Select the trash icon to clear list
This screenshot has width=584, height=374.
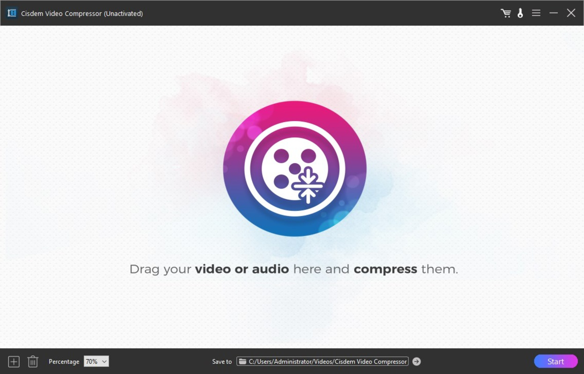(32, 361)
